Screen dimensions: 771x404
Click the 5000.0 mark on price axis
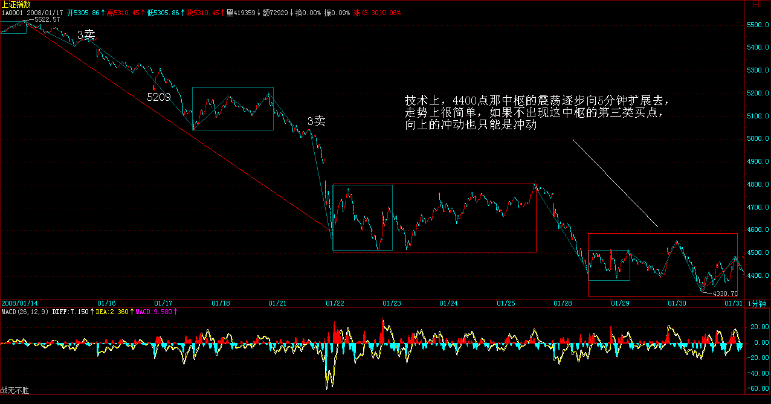coord(756,139)
